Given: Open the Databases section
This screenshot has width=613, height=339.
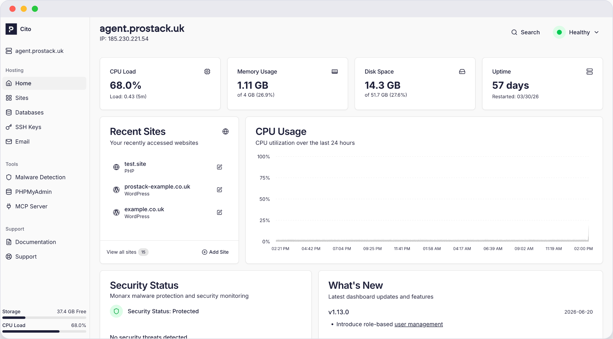Looking at the screenshot, I should 44,112.
